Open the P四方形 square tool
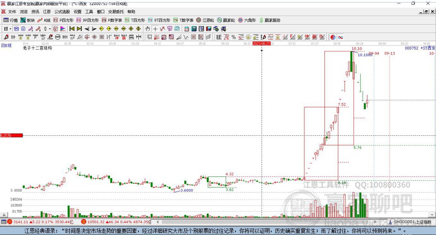The width and height of the screenshot is (436, 235). (x=63, y=20)
